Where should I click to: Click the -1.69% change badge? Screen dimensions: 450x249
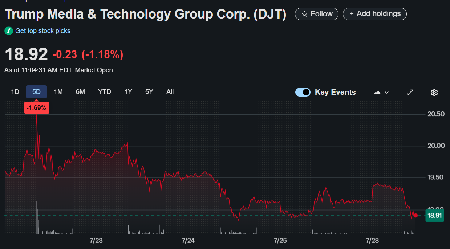click(36, 108)
